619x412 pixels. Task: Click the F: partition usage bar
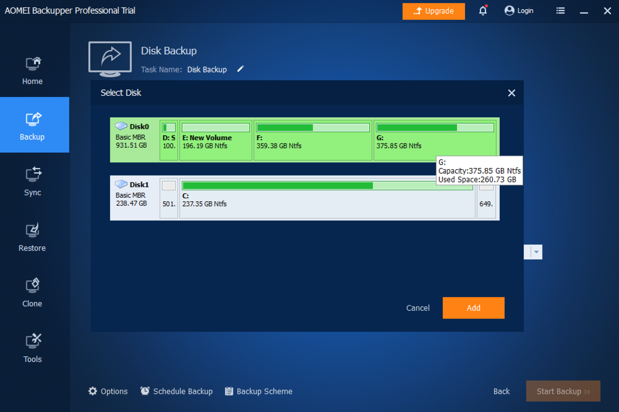(x=312, y=128)
